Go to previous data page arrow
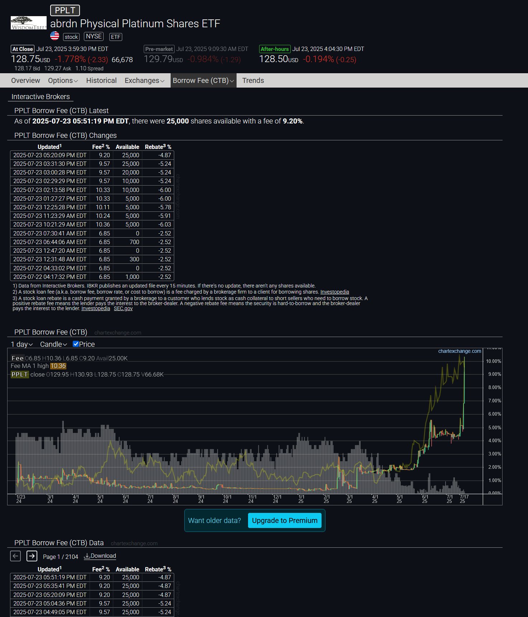The image size is (528, 617). (x=15, y=556)
